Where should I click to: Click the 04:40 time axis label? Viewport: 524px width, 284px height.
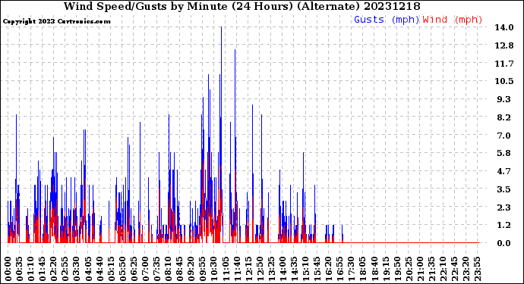pos(99,269)
